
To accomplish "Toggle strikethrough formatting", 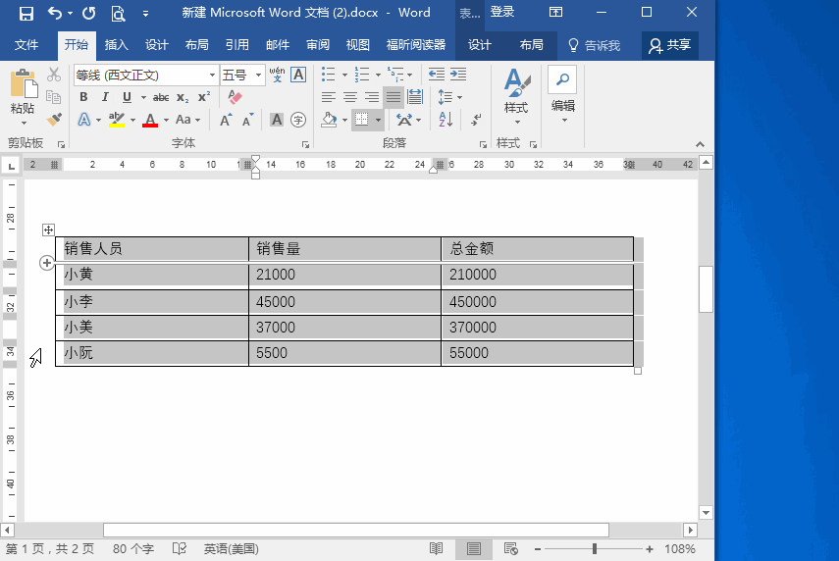I will [x=161, y=97].
